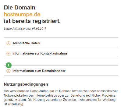Click the plus icon beside Technische Daten
This screenshot has height=110, width=121.
pos(9,43)
